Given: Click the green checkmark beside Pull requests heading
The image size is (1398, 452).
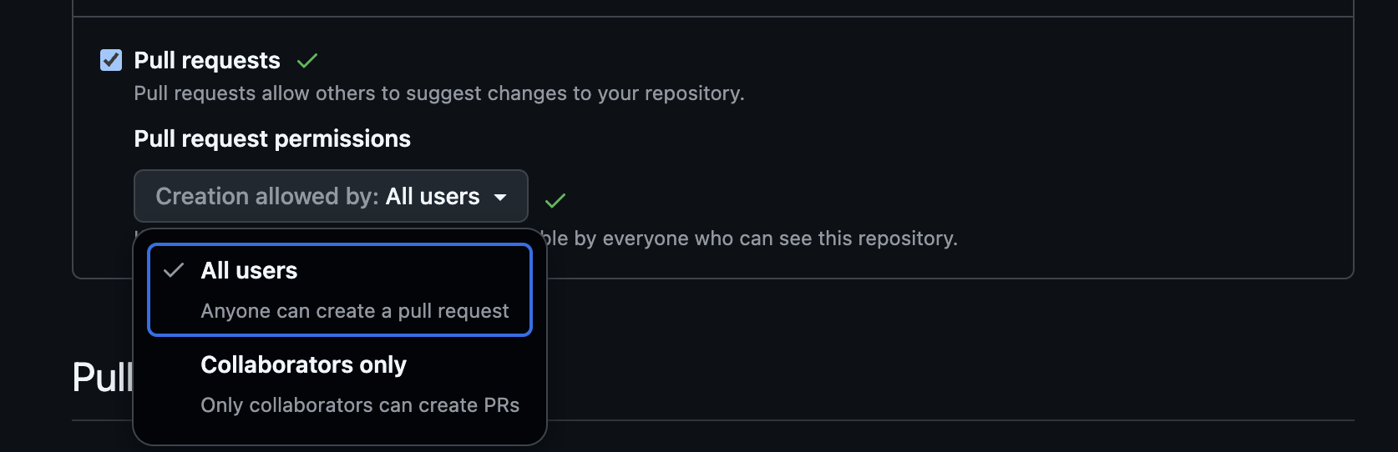Looking at the screenshot, I should tap(307, 60).
